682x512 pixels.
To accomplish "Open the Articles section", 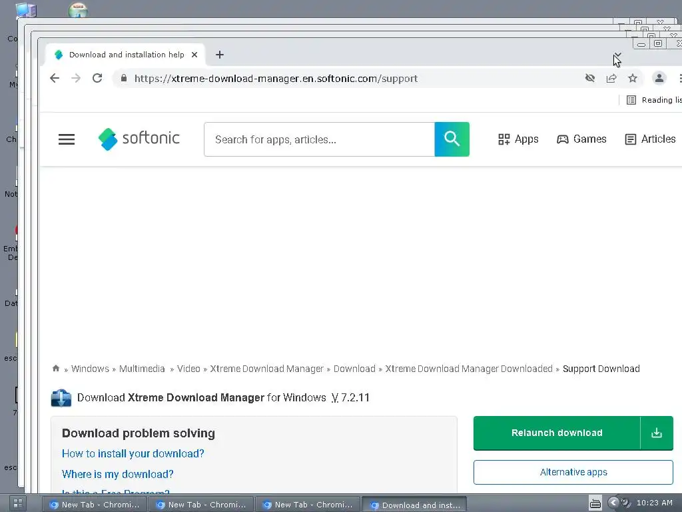I will (650, 139).
